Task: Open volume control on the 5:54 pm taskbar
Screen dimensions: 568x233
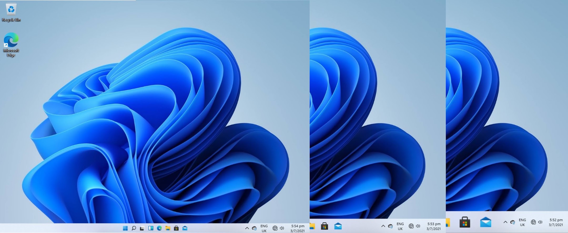Action: [x=282, y=228]
